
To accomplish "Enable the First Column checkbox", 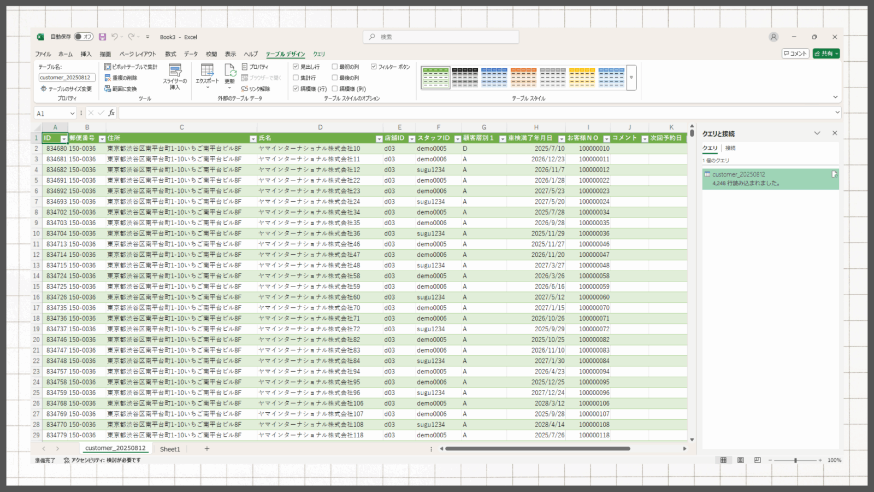I will [x=335, y=67].
